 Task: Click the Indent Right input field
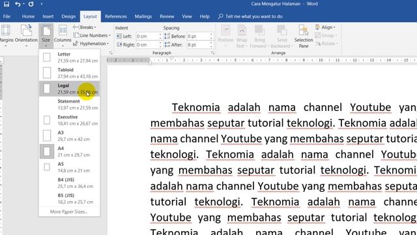pos(147,45)
